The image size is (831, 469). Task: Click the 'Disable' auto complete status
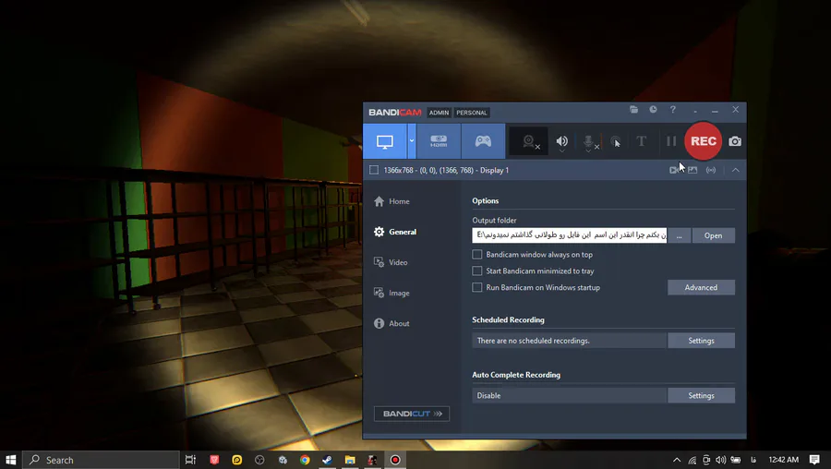pos(488,395)
